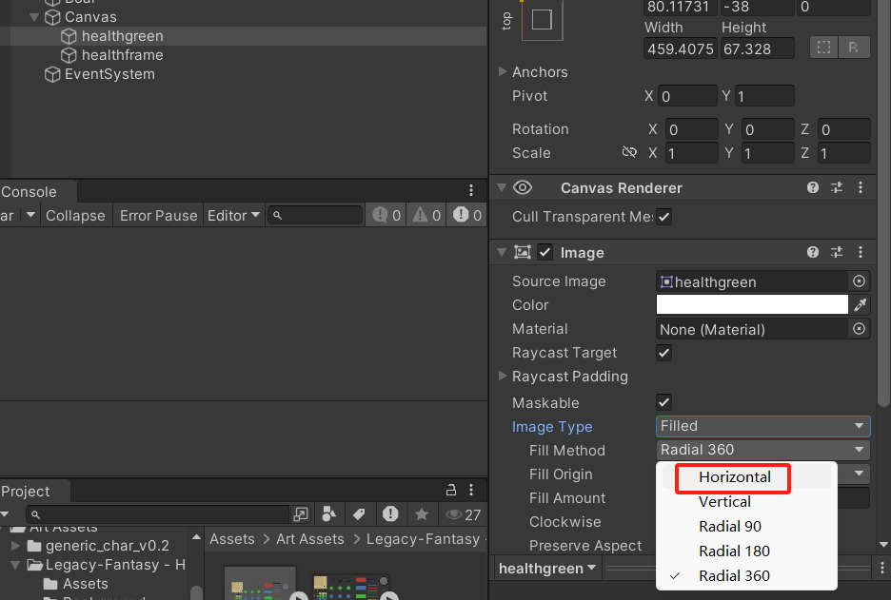Screen dimensions: 891x600
Task: Click Console search field
Action: (x=315, y=216)
